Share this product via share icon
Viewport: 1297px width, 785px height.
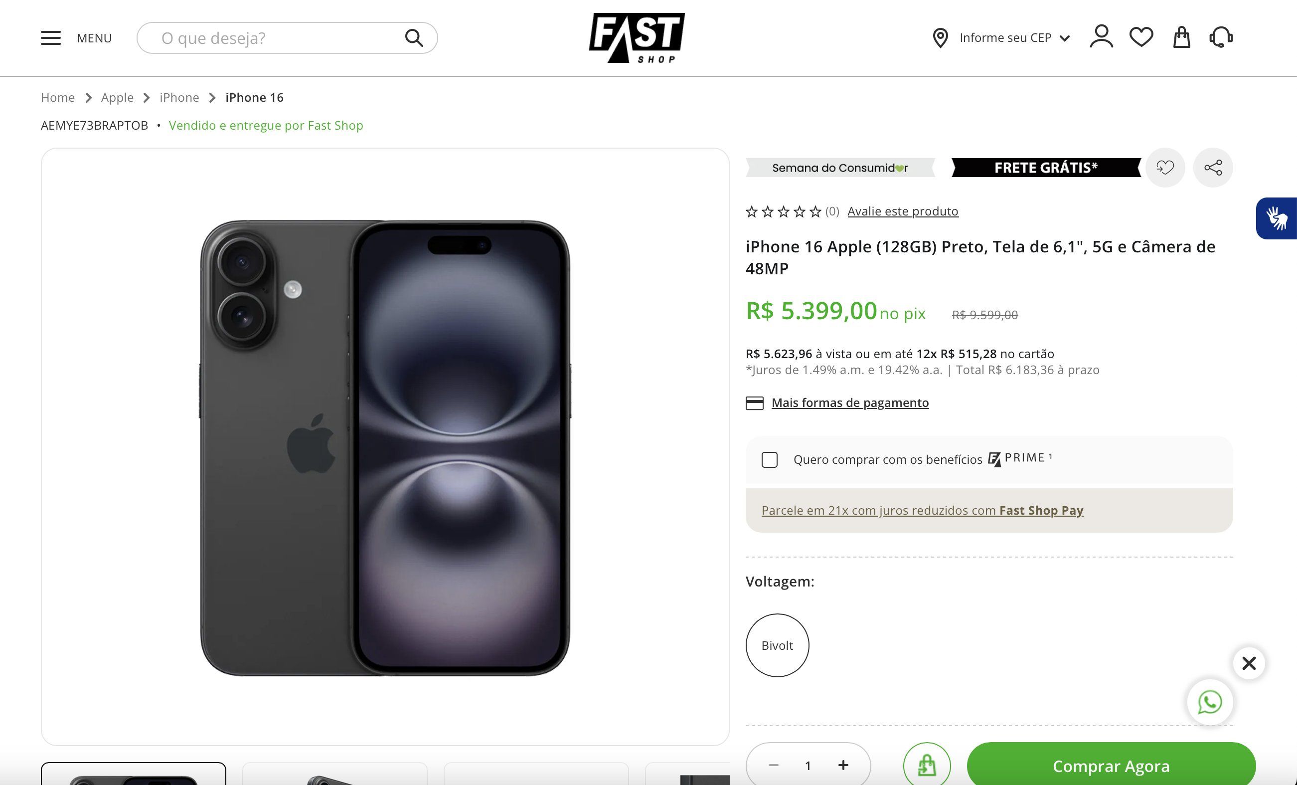(x=1213, y=168)
